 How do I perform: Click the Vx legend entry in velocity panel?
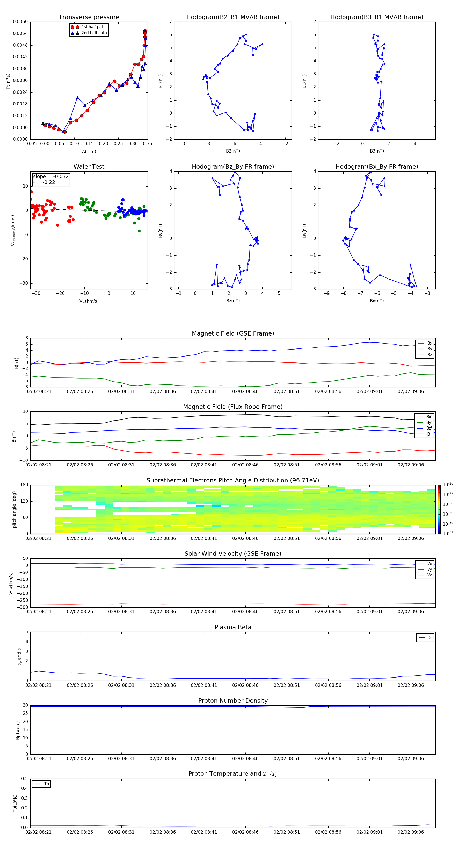[x=425, y=564]
